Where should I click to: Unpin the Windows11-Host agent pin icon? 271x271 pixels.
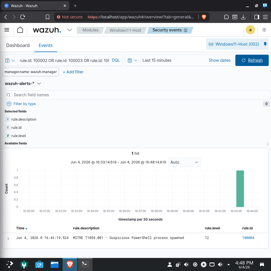click(x=265, y=44)
